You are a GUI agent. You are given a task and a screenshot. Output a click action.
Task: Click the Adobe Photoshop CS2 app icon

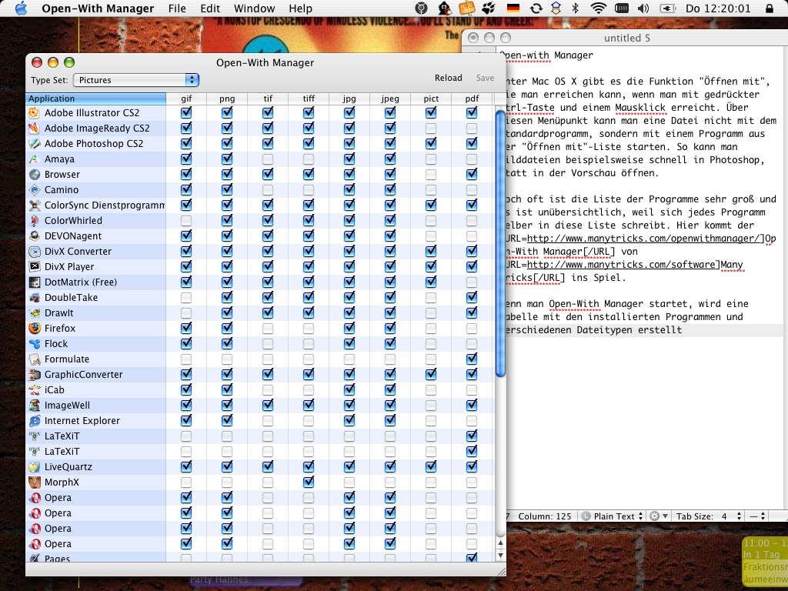[x=34, y=144]
